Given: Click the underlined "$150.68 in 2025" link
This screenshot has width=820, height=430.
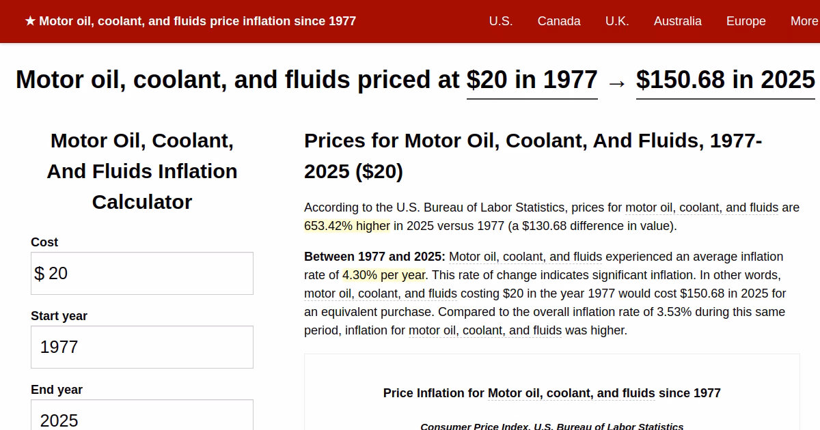Looking at the screenshot, I should coord(726,80).
